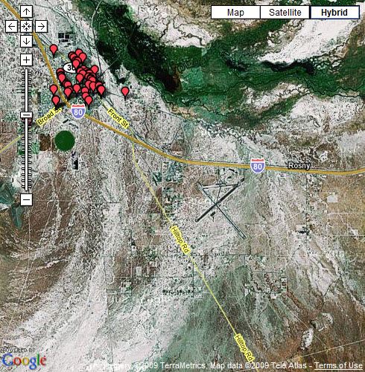Return to last result center button

click(x=26, y=26)
